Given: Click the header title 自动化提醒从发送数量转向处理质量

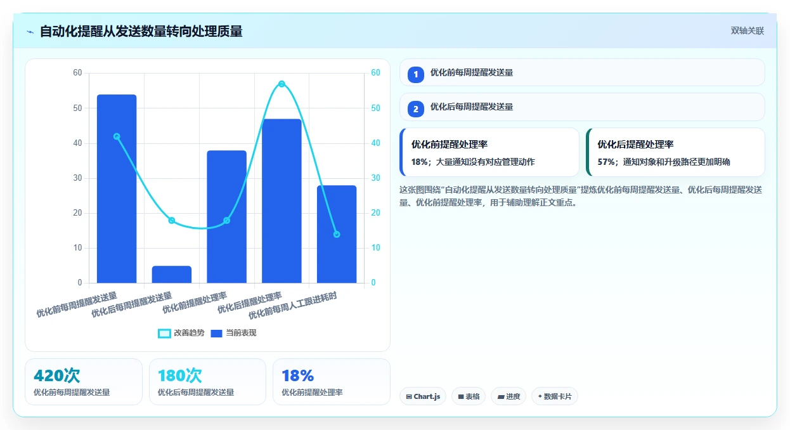Looking at the screenshot, I should point(141,31).
